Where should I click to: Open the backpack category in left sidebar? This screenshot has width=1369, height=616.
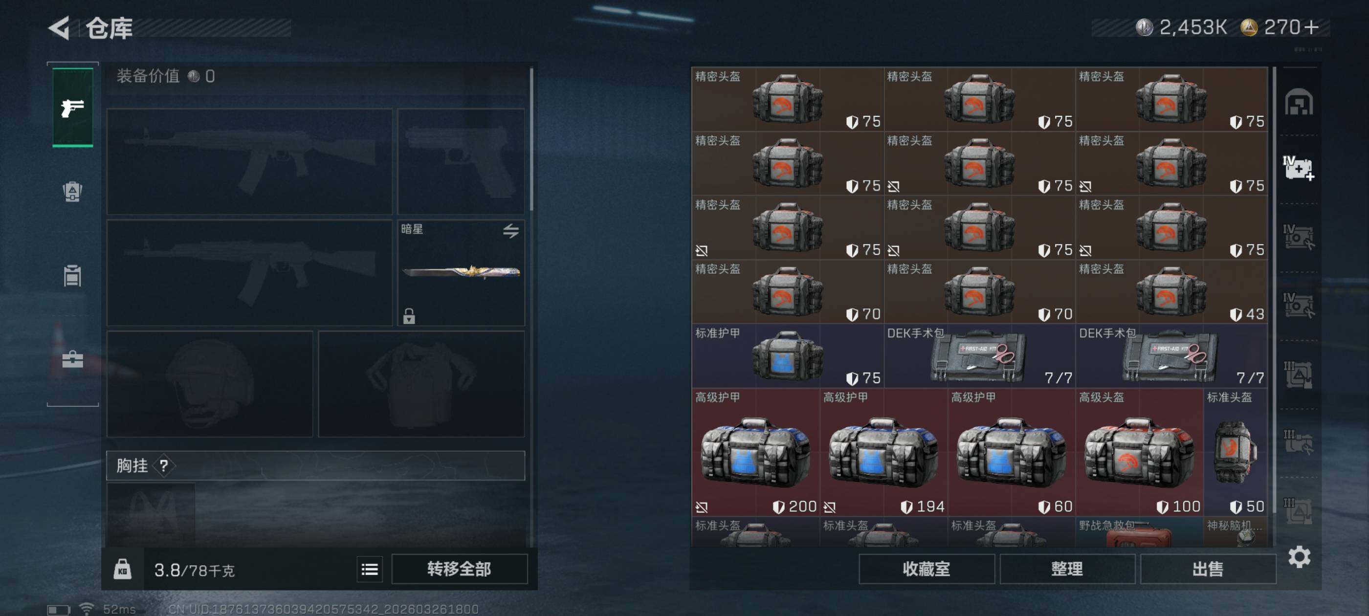[x=73, y=191]
